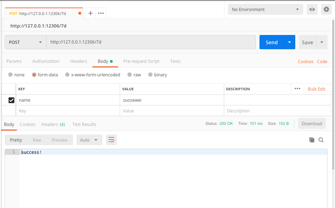
Task: Open the response Headers (4) tab
Action: pyautogui.click(x=53, y=124)
